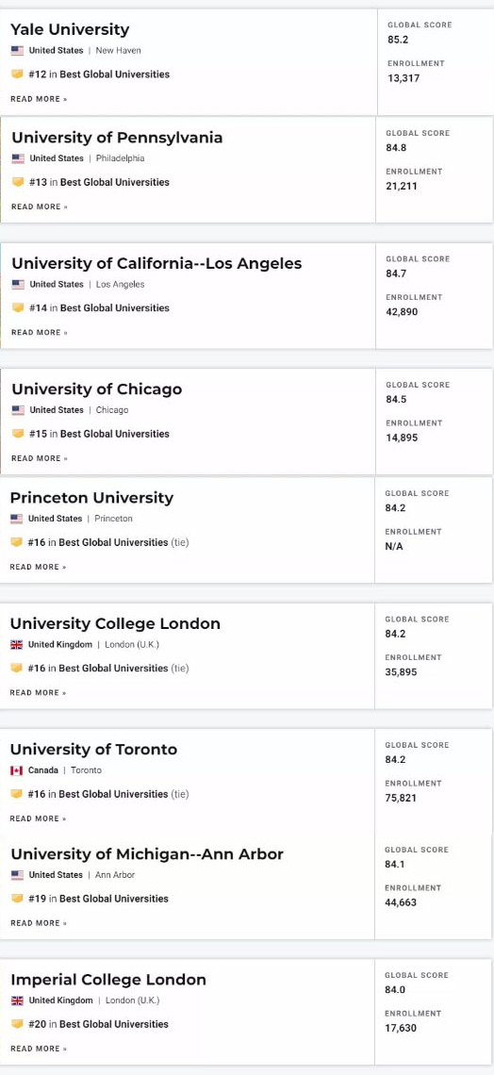Click the gold badge icon beside rank #20
The width and height of the screenshot is (494, 1075).
(x=17, y=1024)
